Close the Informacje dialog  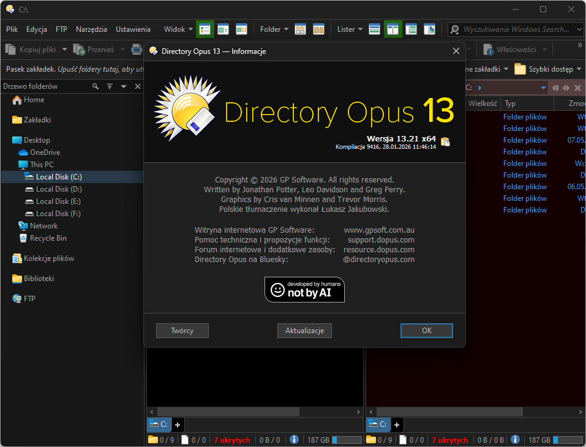point(456,51)
